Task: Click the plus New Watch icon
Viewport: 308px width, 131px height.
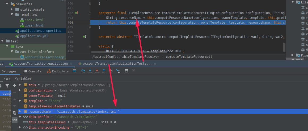Action: click(x=15, y=85)
